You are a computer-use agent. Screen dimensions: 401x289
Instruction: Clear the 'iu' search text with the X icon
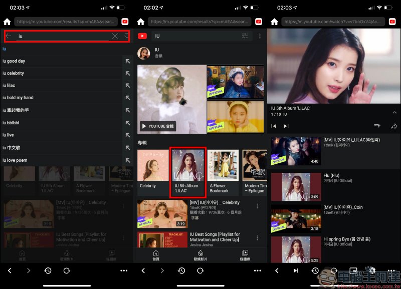(115, 36)
